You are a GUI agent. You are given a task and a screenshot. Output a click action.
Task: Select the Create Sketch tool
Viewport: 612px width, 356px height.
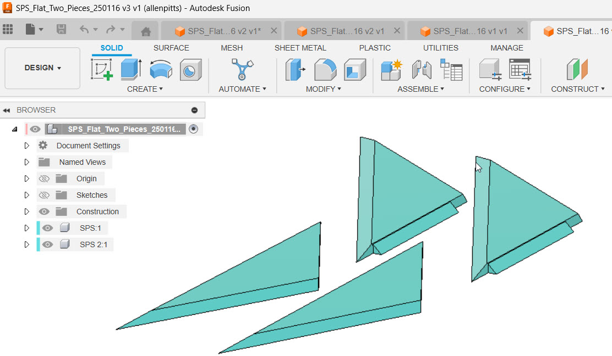click(x=102, y=70)
